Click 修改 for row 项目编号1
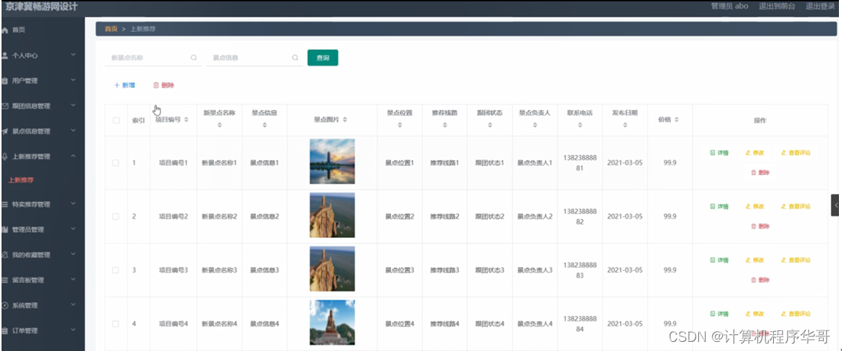This screenshot has width=842, height=351. pyautogui.click(x=755, y=153)
